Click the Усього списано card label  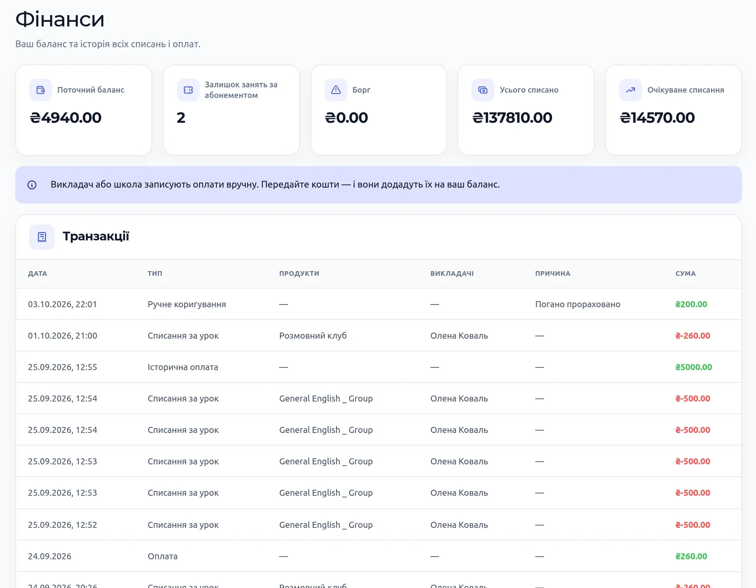click(x=529, y=90)
